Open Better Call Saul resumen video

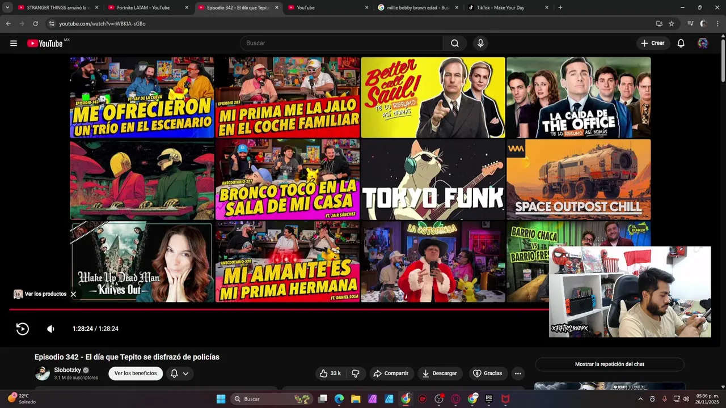(x=433, y=97)
